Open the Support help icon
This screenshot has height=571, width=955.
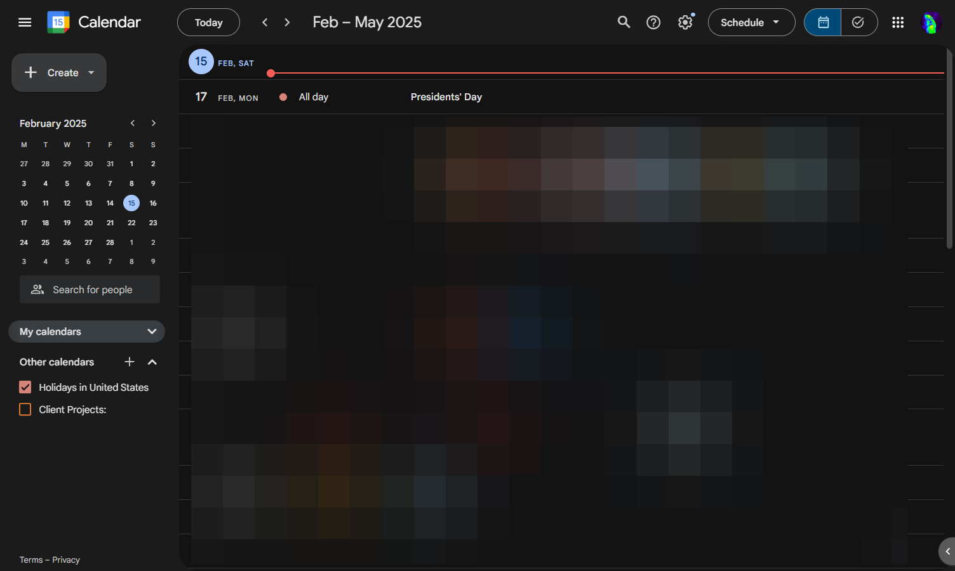click(x=653, y=22)
